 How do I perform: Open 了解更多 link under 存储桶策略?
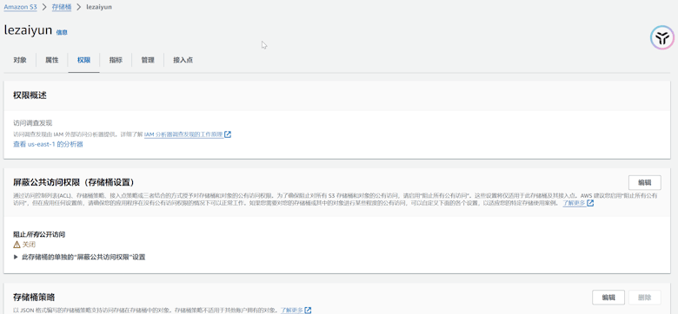[292, 310]
